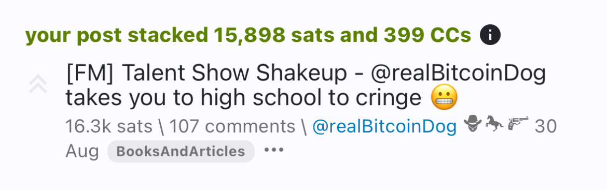The width and height of the screenshot is (607, 190).
Task: Upvote the Talent Show Shakeup post
Action: [x=38, y=84]
